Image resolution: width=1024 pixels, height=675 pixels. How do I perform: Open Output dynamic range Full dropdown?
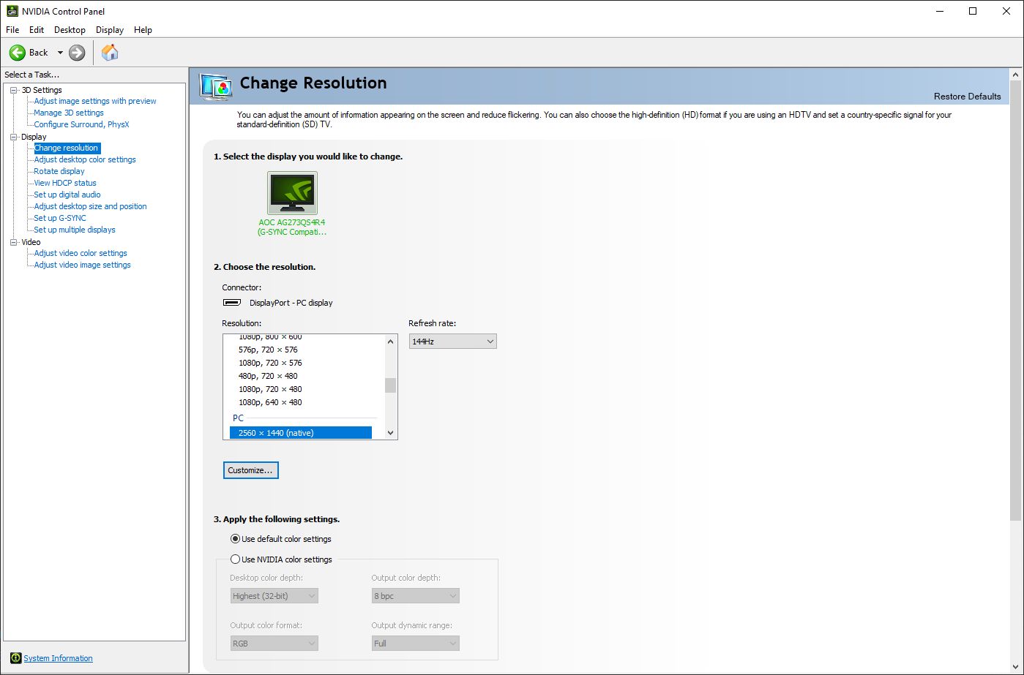[x=416, y=644]
